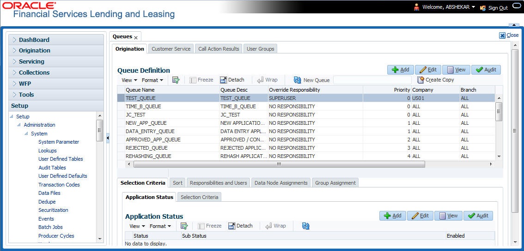Switch to the Call Action Results tab
The width and height of the screenshot is (524, 251).
coord(219,49)
